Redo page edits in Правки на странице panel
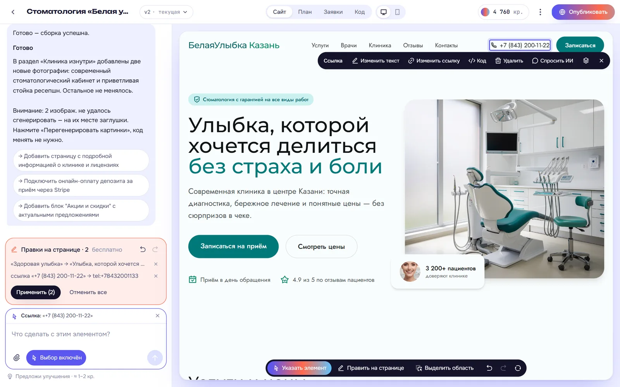Image resolution: width=620 pixels, height=387 pixels. click(x=155, y=250)
